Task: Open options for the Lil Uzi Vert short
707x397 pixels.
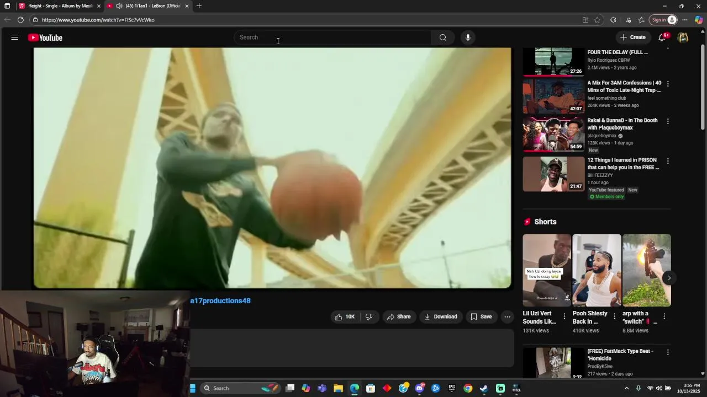Action: tap(564, 316)
